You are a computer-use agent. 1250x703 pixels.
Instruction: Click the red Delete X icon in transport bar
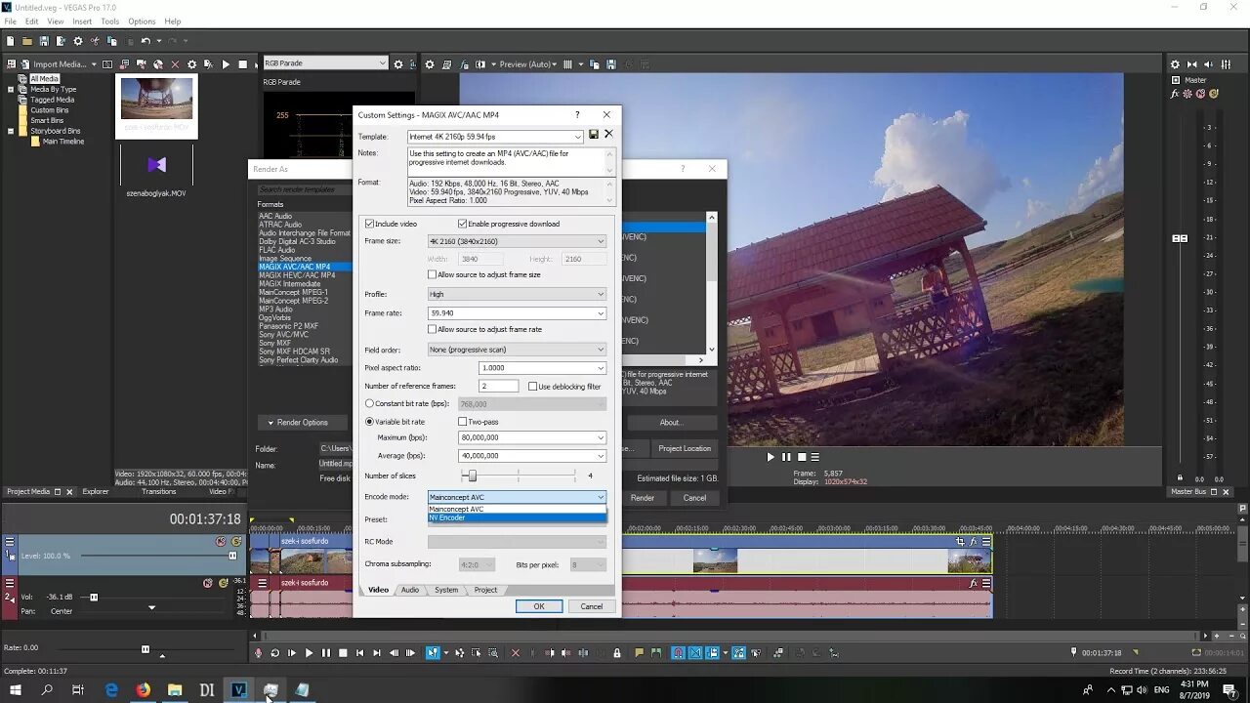tap(516, 653)
